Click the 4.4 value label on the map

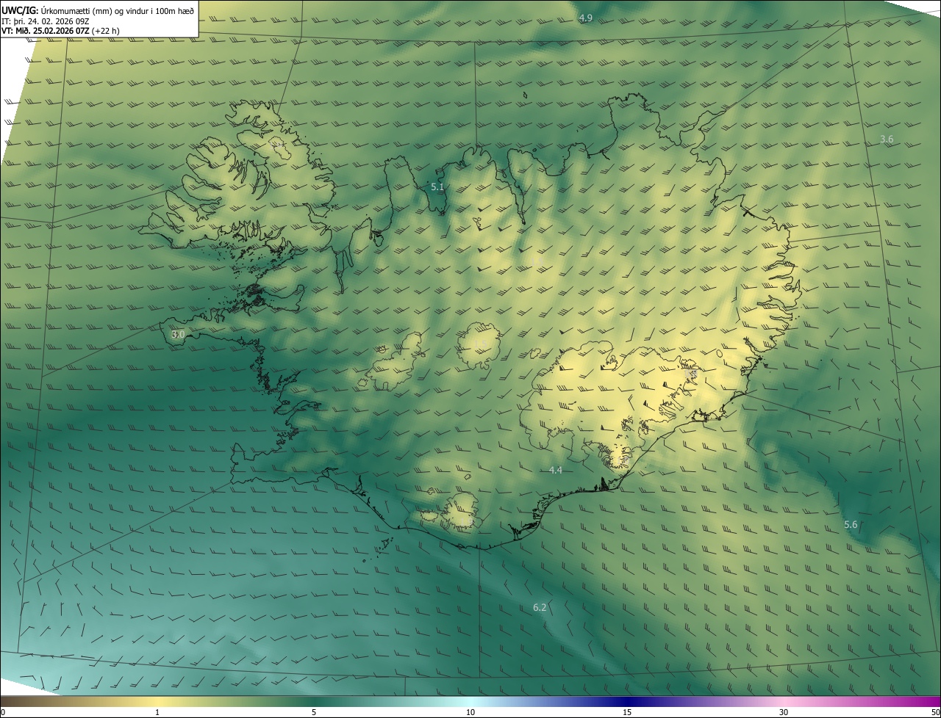pyautogui.click(x=556, y=470)
